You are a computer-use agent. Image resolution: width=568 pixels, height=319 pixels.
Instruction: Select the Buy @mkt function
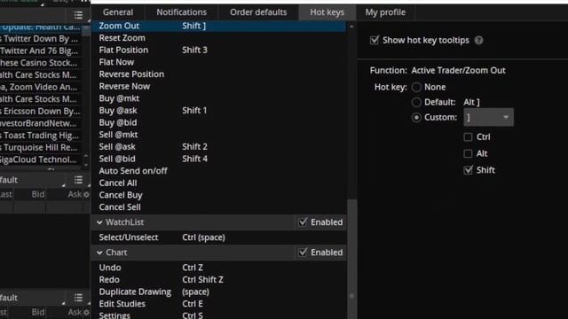click(219, 98)
